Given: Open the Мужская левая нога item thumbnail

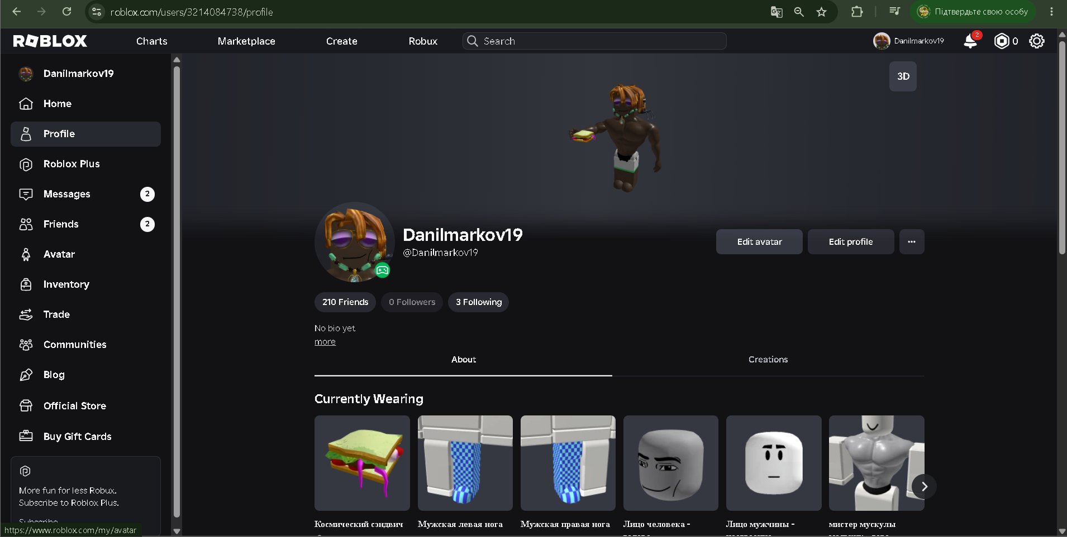Looking at the screenshot, I should click(x=465, y=463).
